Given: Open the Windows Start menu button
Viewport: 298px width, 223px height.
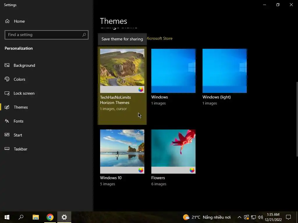Looking at the screenshot, I should [7, 217].
